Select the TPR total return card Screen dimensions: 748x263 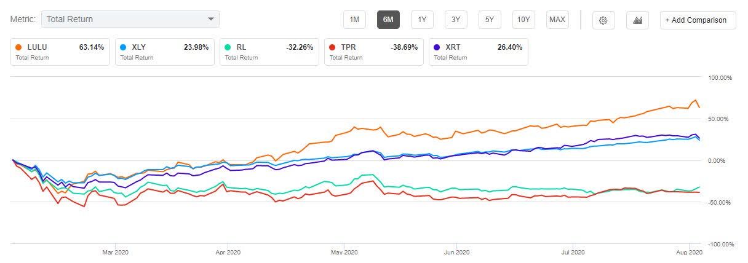click(374, 52)
